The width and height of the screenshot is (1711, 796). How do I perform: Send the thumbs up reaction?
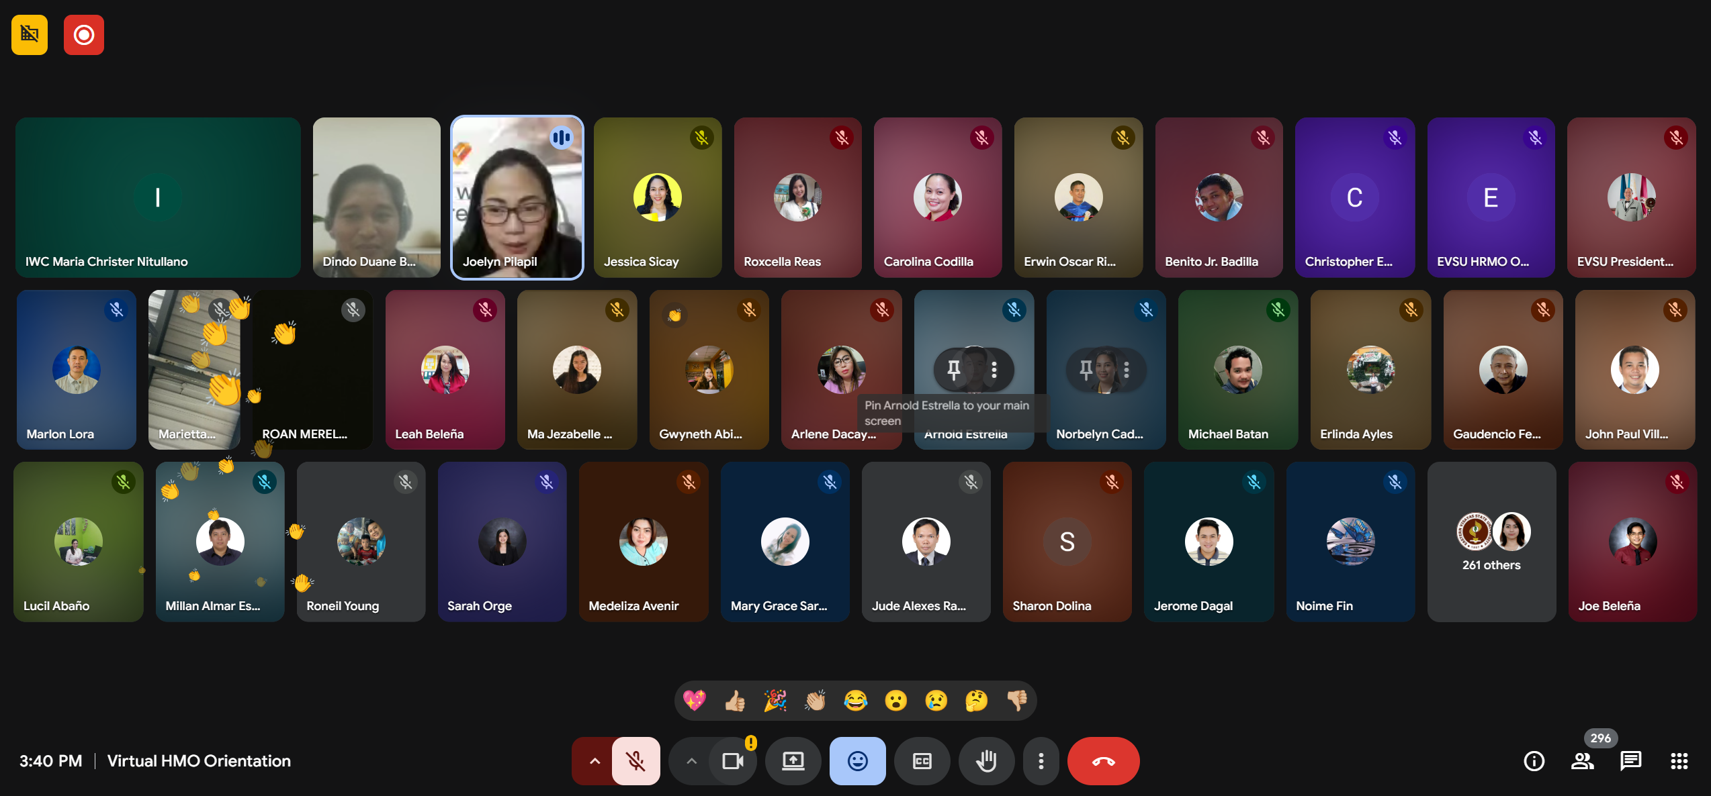[735, 701]
